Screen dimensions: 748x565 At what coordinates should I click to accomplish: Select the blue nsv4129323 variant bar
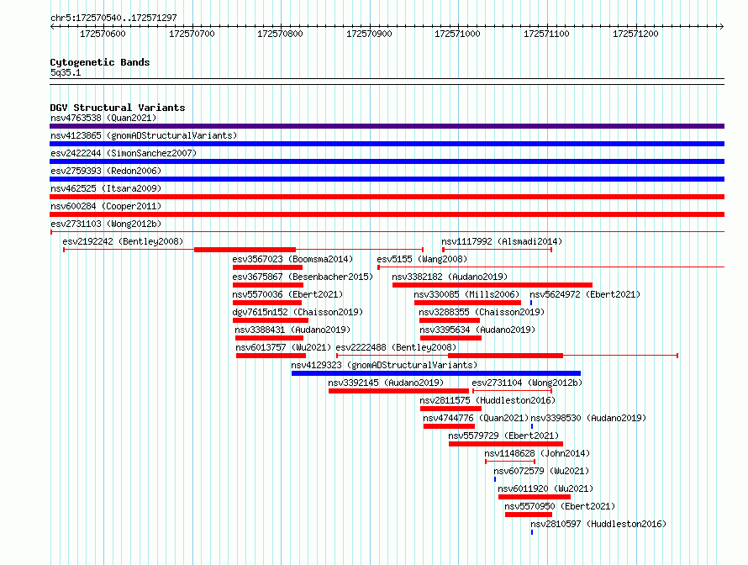[436, 373]
